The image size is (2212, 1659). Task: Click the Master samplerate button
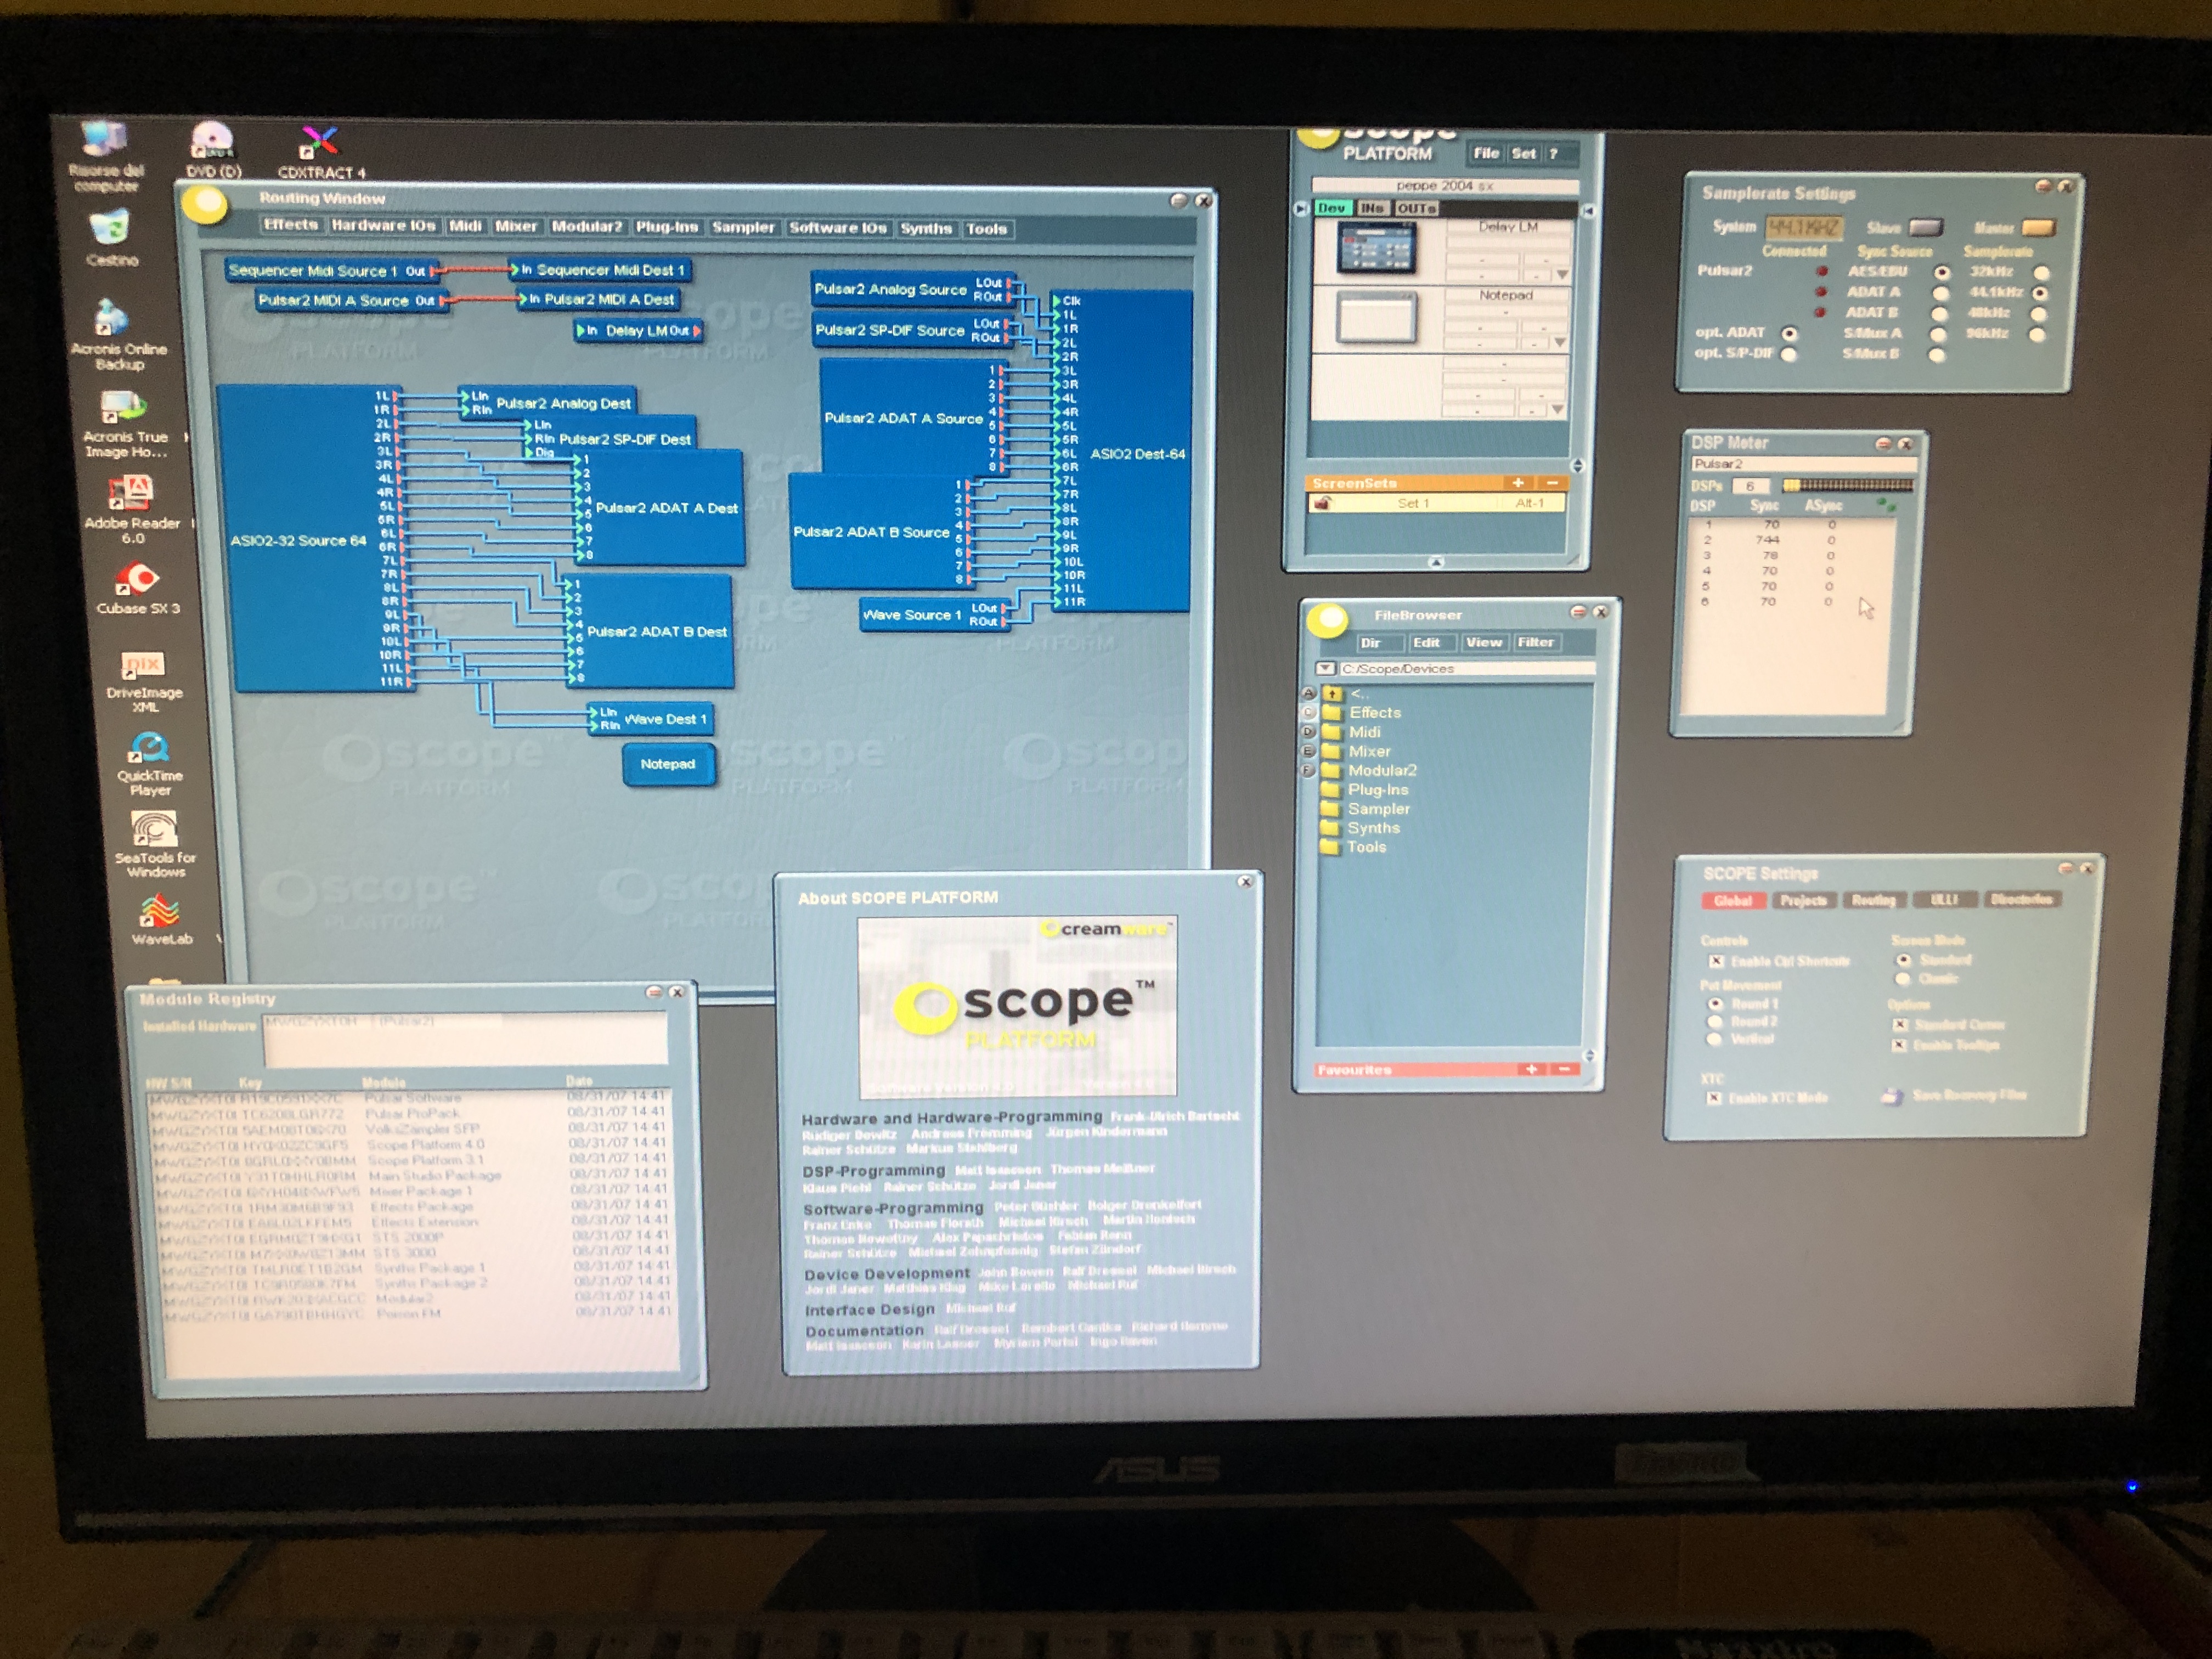(2038, 228)
